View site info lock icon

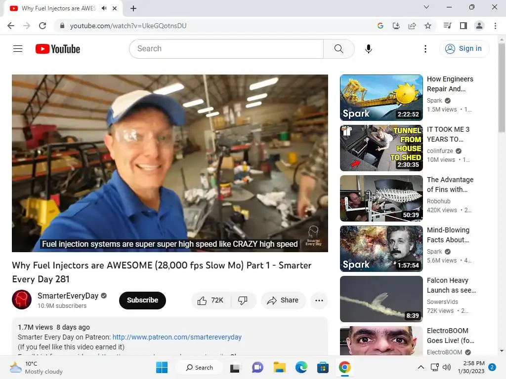[62, 26]
